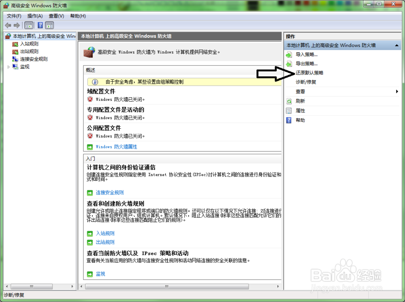Click the 监视 tree icon
The image size is (405, 302).
[15, 67]
